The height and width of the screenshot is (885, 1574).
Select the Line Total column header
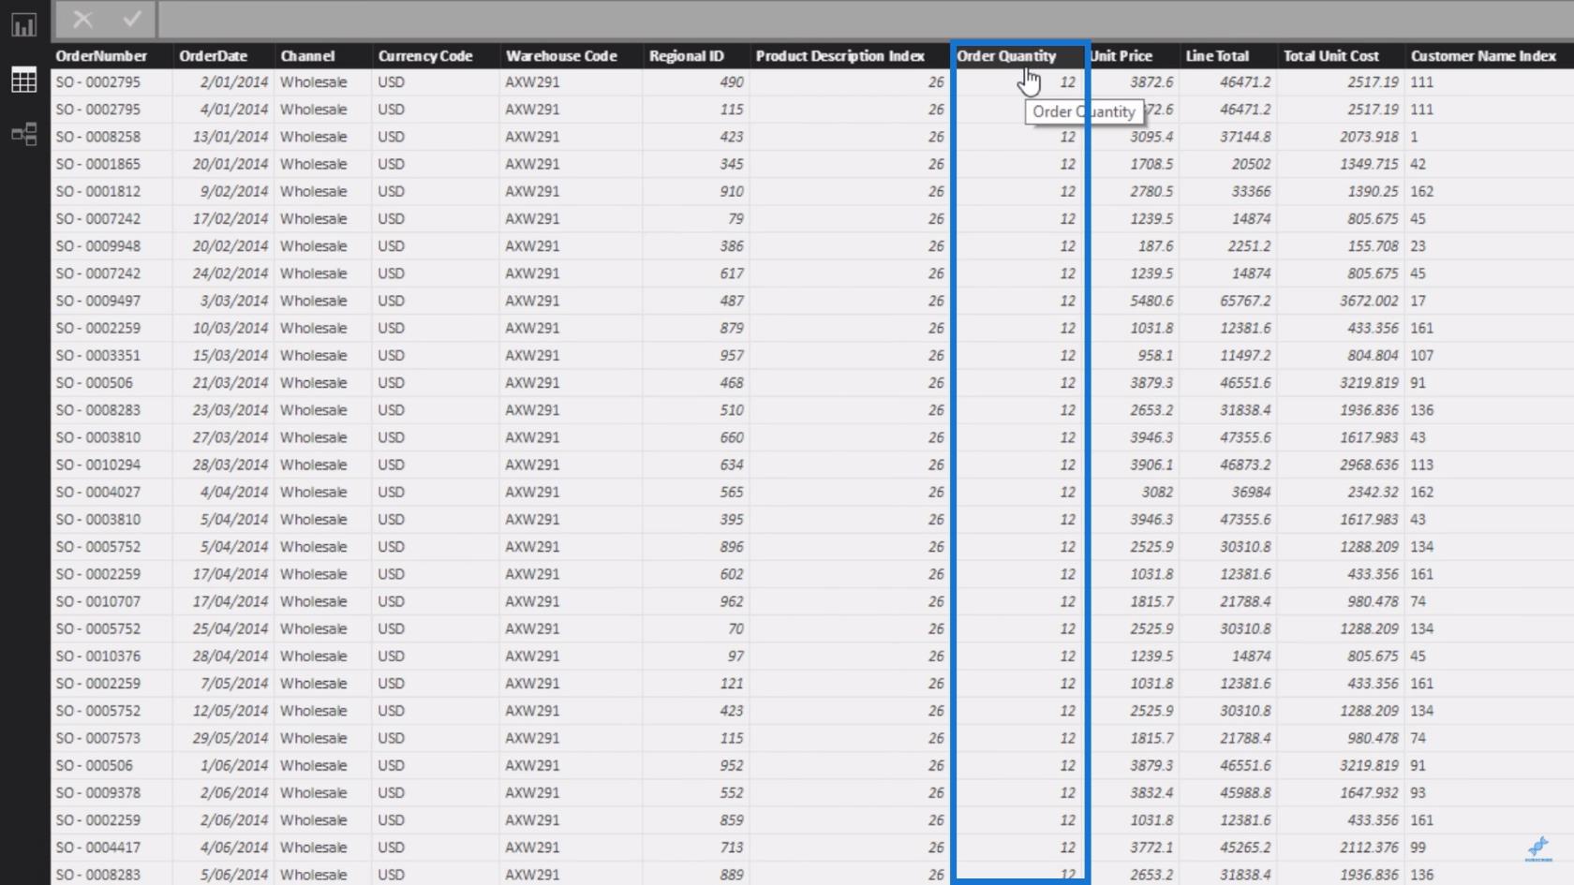(1217, 56)
